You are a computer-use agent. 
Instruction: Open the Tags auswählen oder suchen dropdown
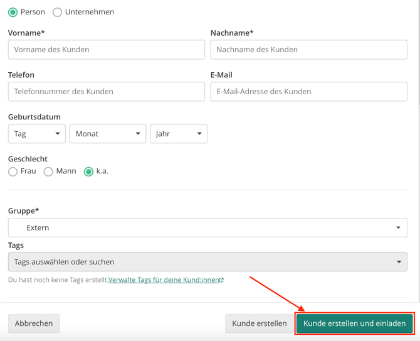tap(207, 262)
